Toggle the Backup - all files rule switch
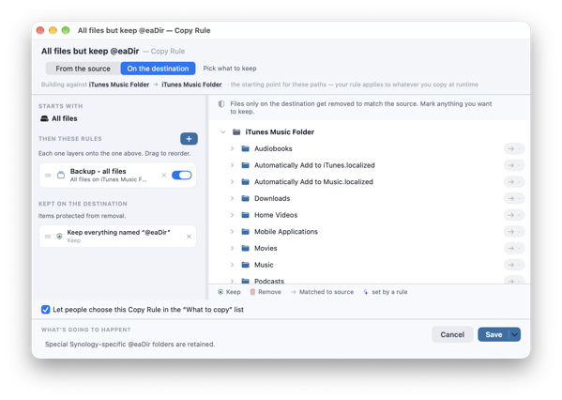 coord(182,175)
